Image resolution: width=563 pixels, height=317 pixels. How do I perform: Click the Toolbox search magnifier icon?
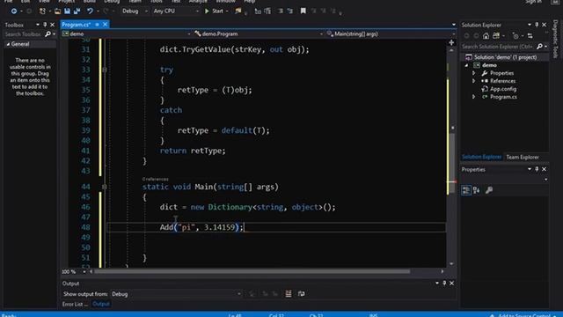coord(48,34)
